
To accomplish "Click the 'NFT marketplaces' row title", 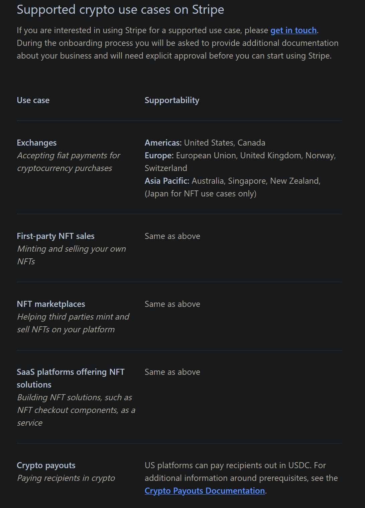I will coord(51,304).
